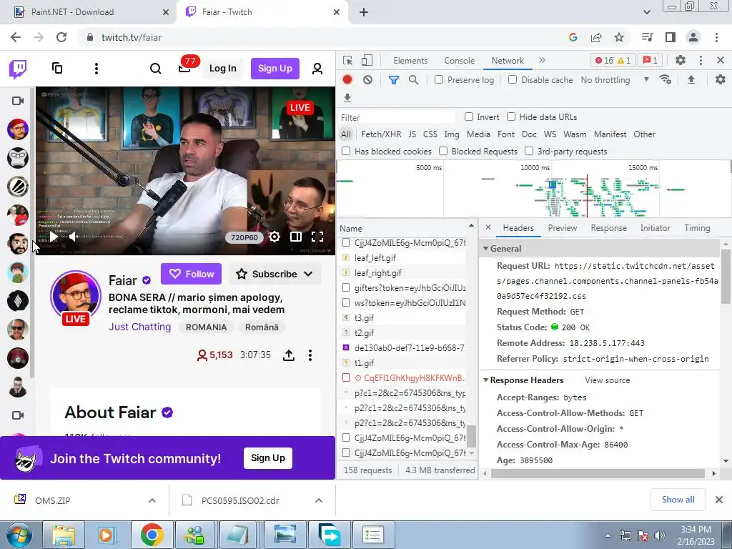This screenshot has width=732, height=549.
Task: Export HAR with download arrow icon
Action: click(347, 97)
